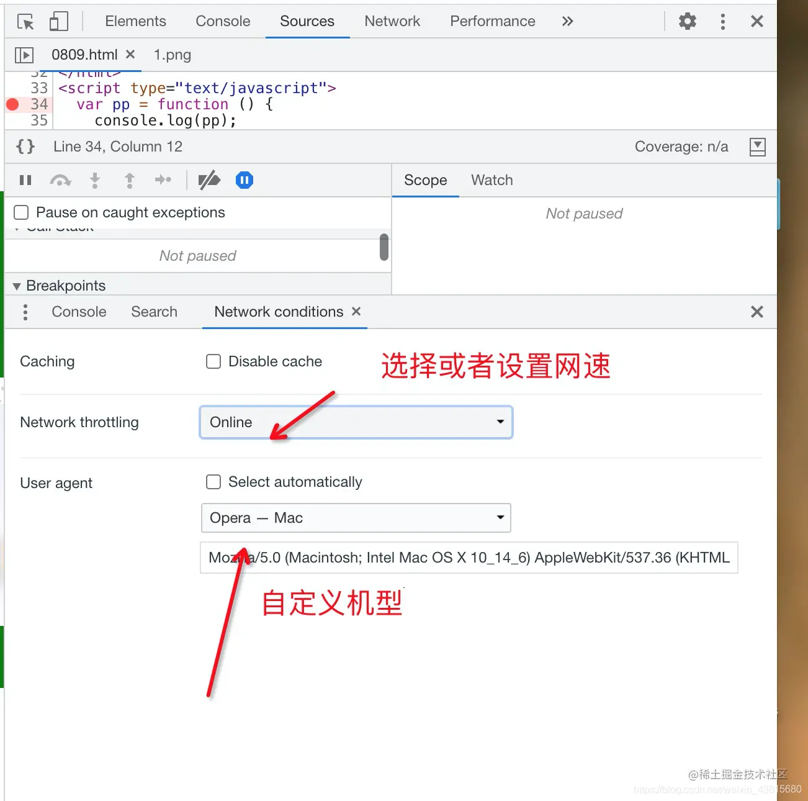
Task: Show more tabs chevron
Action: point(567,22)
